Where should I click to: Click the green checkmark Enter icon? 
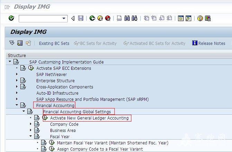pos(11,18)
